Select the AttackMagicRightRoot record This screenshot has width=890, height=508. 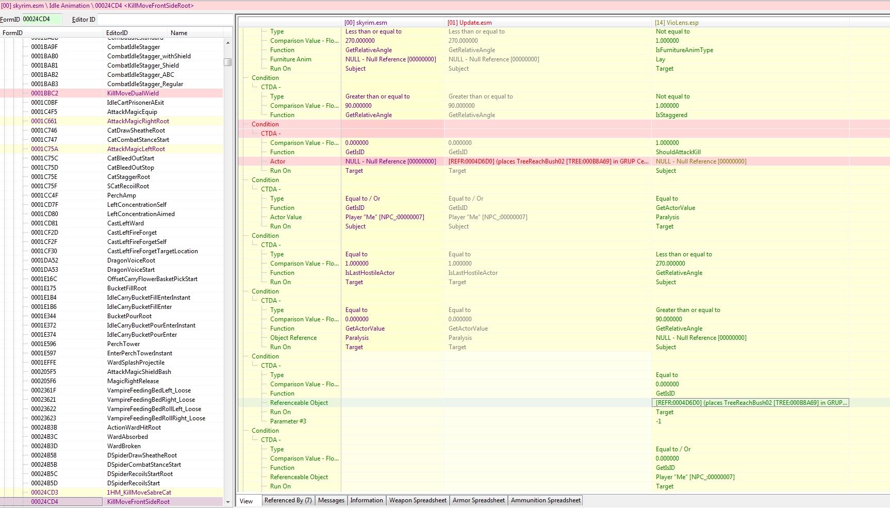tap(138, 121)
